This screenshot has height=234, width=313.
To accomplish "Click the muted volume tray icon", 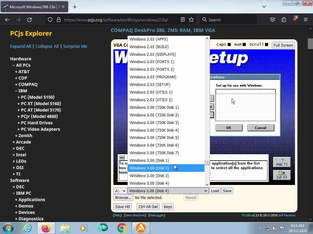I will pyautogui.click(x=275, y=229).
